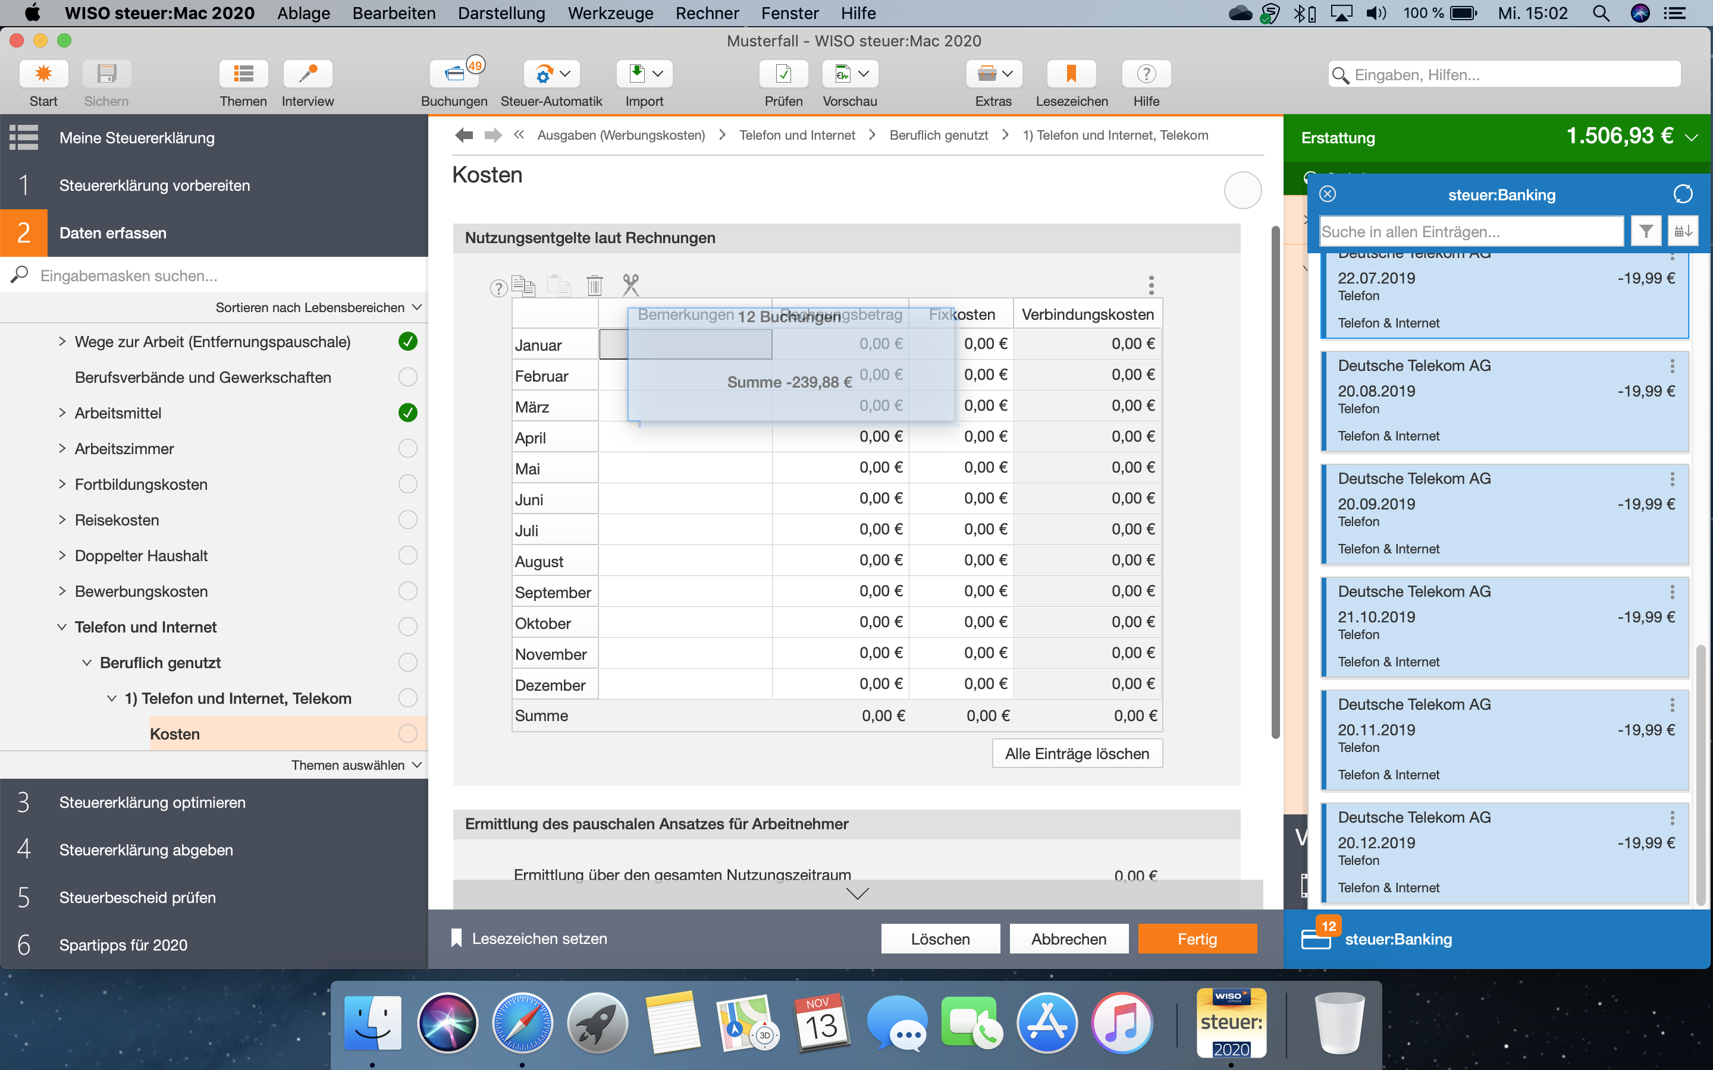Open the Darstellung menu

tap(501, 12)
